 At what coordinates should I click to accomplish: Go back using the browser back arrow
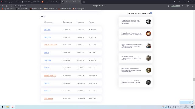2,6
